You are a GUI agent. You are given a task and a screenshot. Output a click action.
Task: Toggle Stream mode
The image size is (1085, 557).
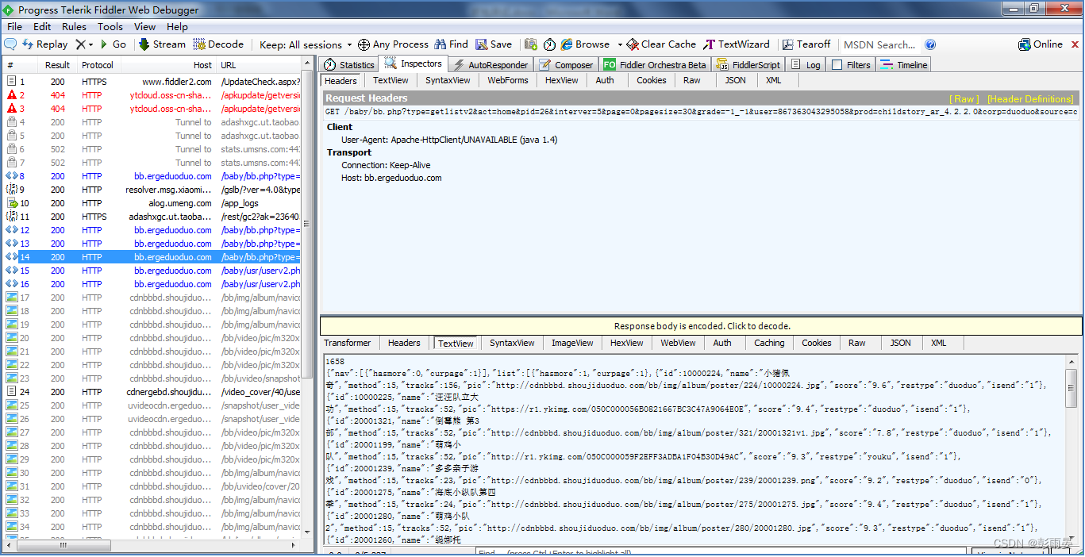coord(162,44)
